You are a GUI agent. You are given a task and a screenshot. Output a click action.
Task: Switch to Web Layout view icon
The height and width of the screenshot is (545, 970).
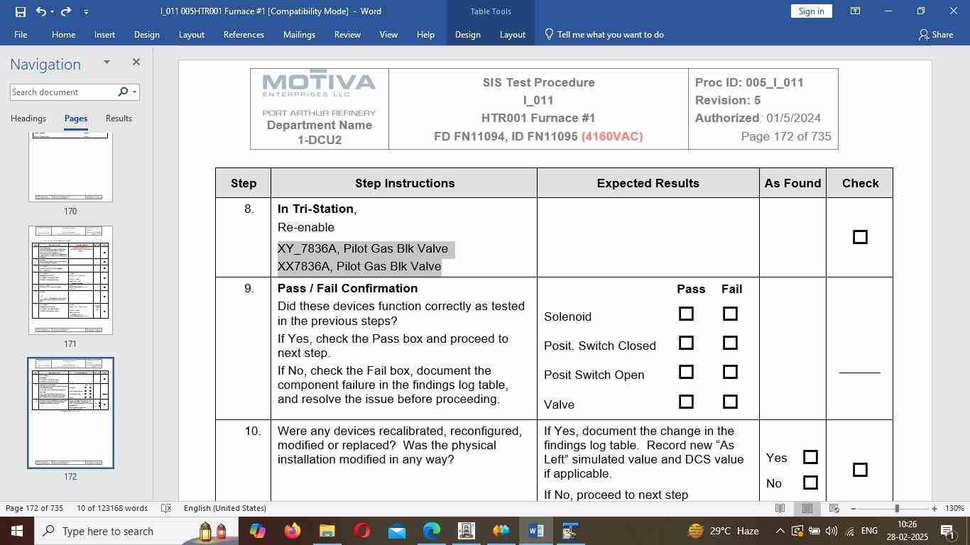(834, 508)
